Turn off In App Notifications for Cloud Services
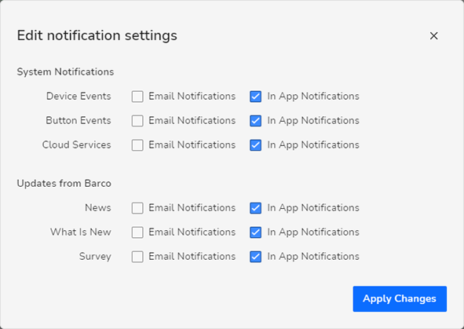The height and width of the screenshot is (329, 464). [255, 145]
